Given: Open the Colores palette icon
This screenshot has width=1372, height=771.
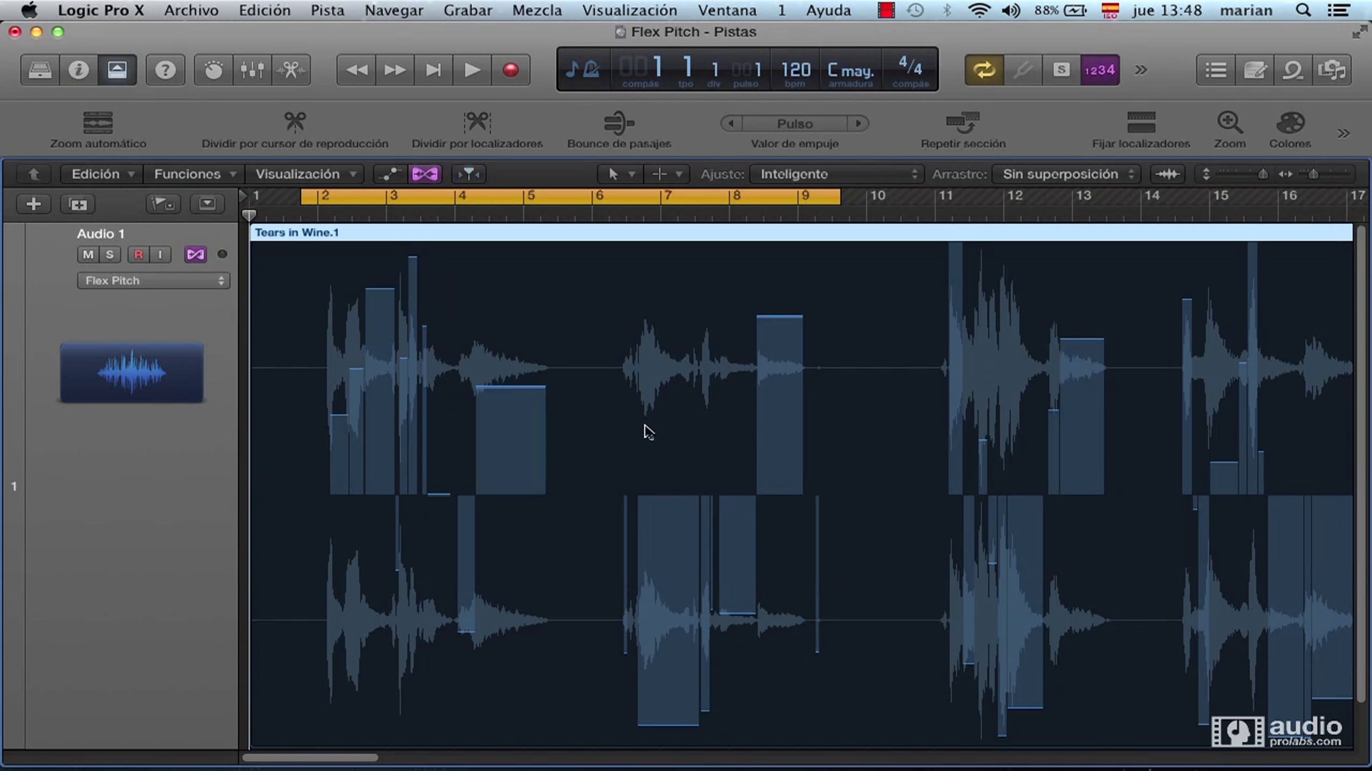Looking at the screenshot, I should point(1290,122).
